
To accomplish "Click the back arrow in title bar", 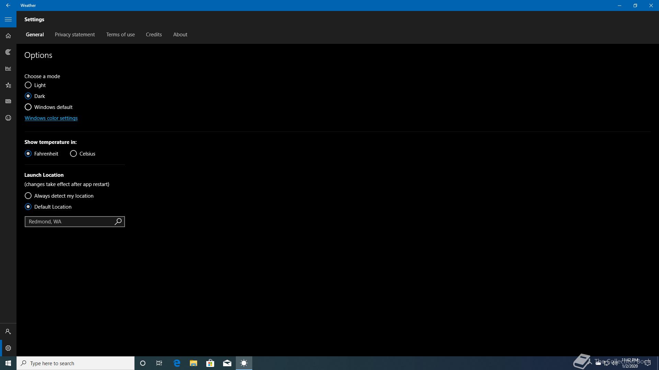I will (x=8, y=5).
